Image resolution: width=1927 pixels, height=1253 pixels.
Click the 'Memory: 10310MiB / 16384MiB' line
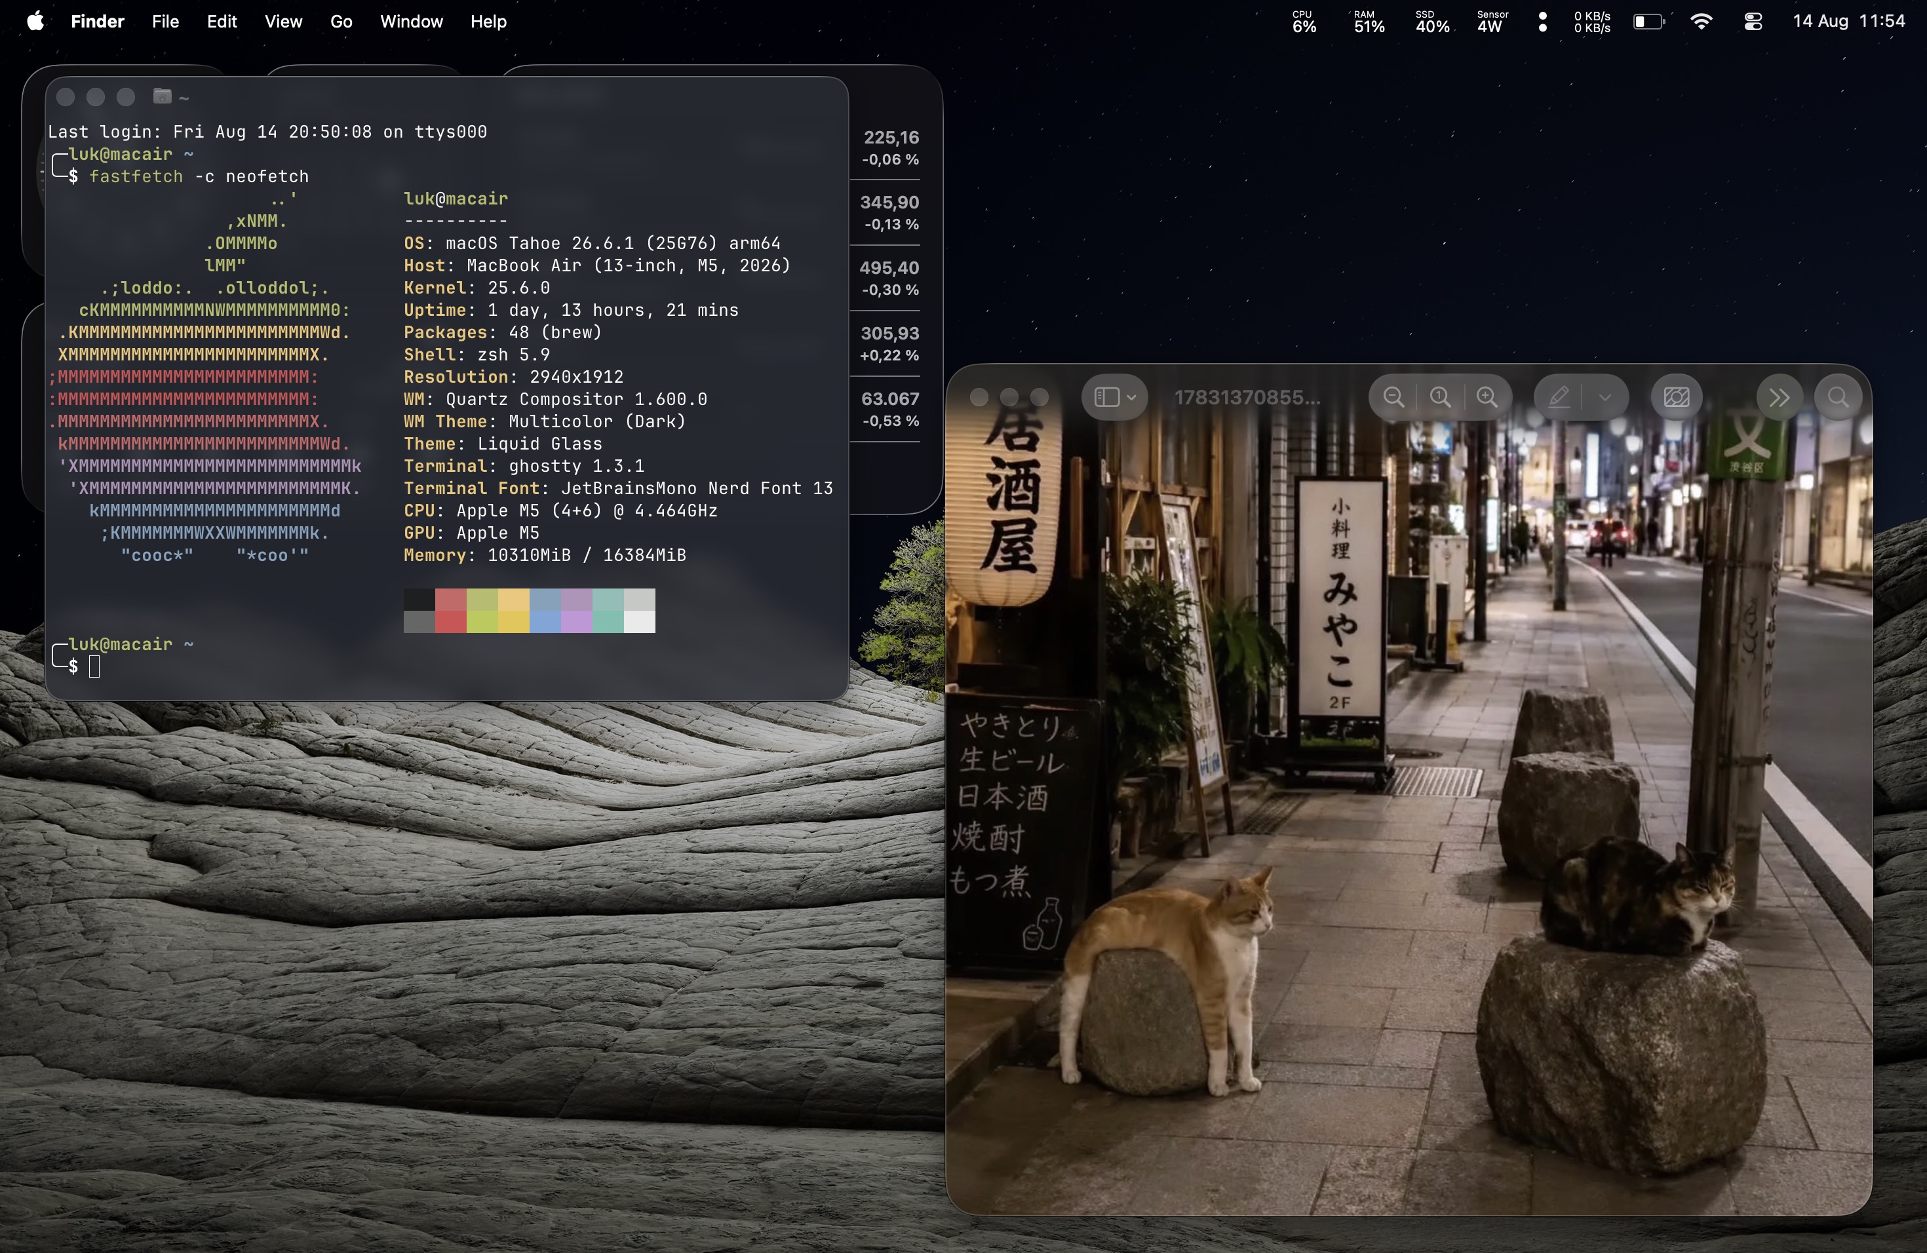pyautogui.click(x=545, y=554)
